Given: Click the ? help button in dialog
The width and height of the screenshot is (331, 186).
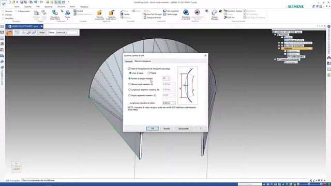Looking at the screenshot, I should 200,129.
